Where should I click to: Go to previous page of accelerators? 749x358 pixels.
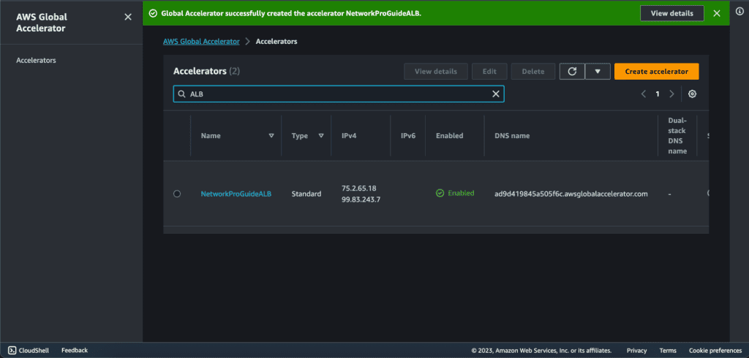click(x=644, y=94)
